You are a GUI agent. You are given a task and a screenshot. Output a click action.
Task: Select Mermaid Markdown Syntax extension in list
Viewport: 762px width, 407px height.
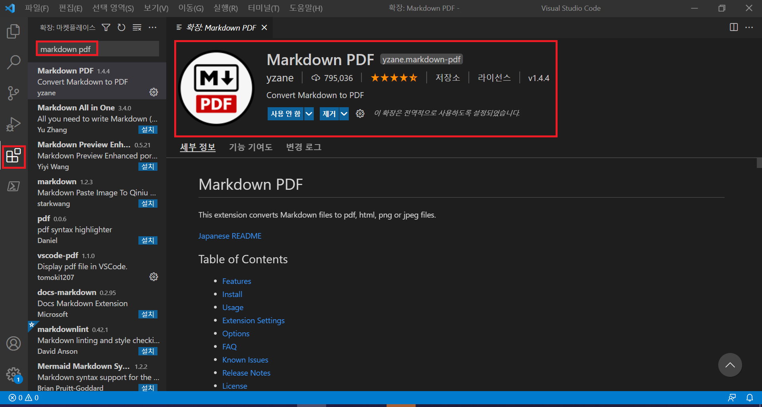coord(97,376)
